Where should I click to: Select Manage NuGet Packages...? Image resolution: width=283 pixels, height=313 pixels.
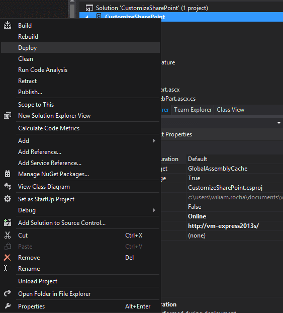(80, 174)
